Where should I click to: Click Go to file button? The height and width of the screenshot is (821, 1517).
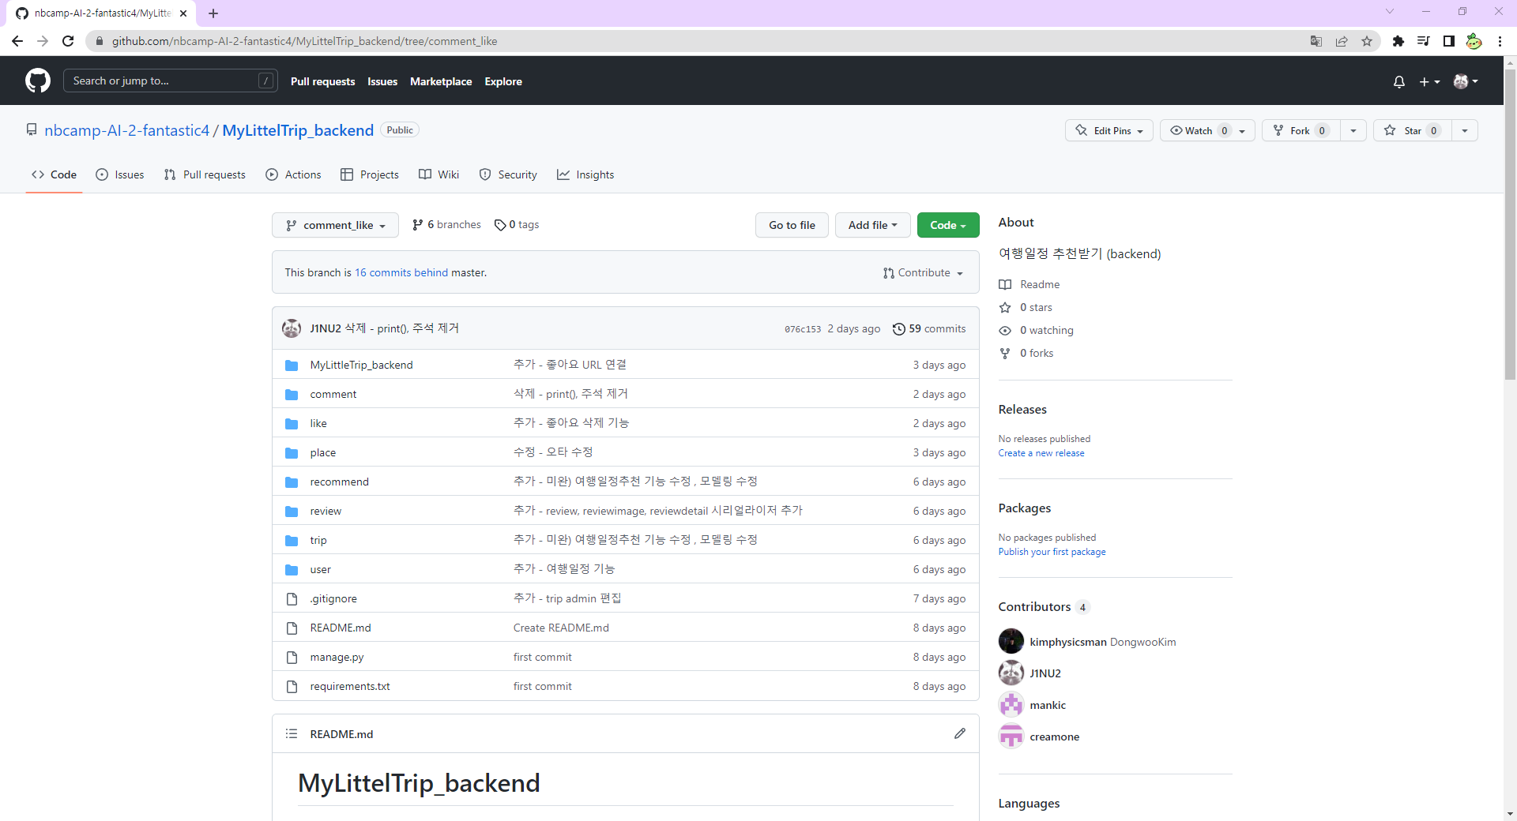coord(792,225)
